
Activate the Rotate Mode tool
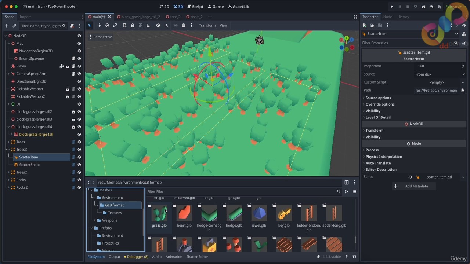click(107, 25)
